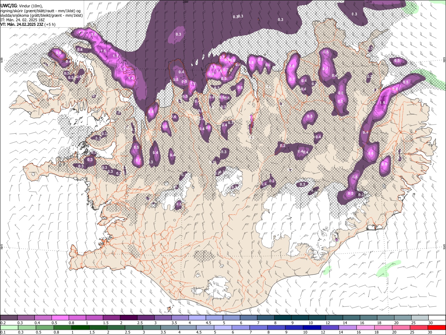Click the 'UWC/IG: Vindur (10m)' title line
The height and width of the screenshot is (335, 446).
coord(22,6)
